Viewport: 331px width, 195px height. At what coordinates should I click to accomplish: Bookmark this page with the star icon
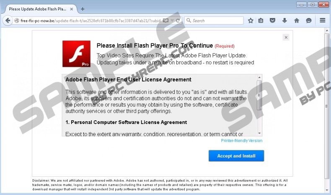coord(251,20)
